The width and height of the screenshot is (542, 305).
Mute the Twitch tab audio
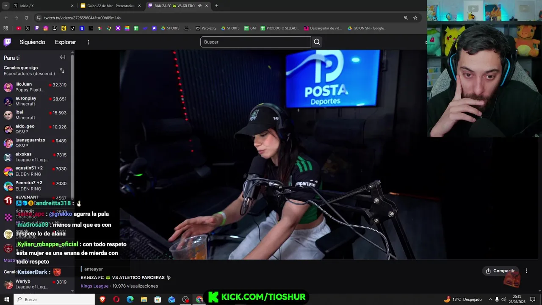tap(199, 6)
